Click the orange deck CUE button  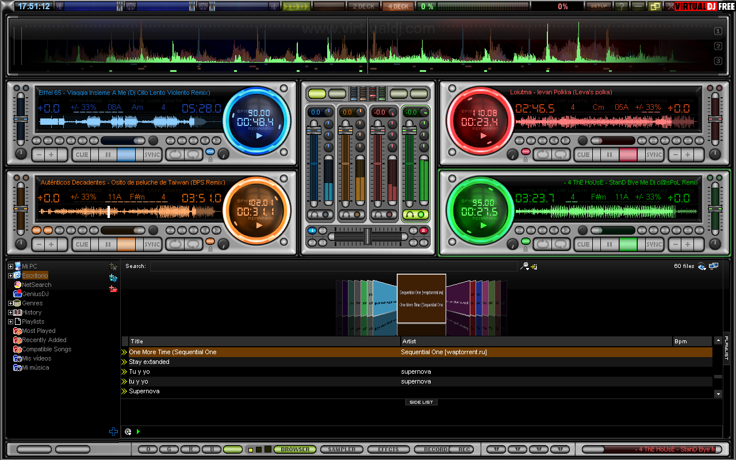82,244
